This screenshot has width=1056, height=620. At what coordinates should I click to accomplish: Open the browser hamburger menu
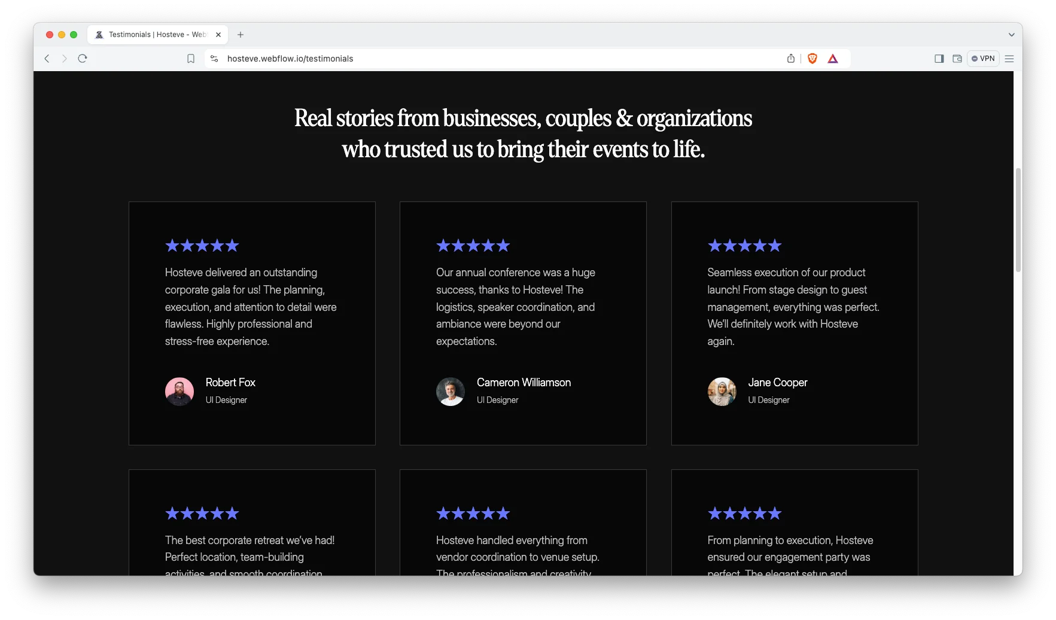pos(1009,59)
